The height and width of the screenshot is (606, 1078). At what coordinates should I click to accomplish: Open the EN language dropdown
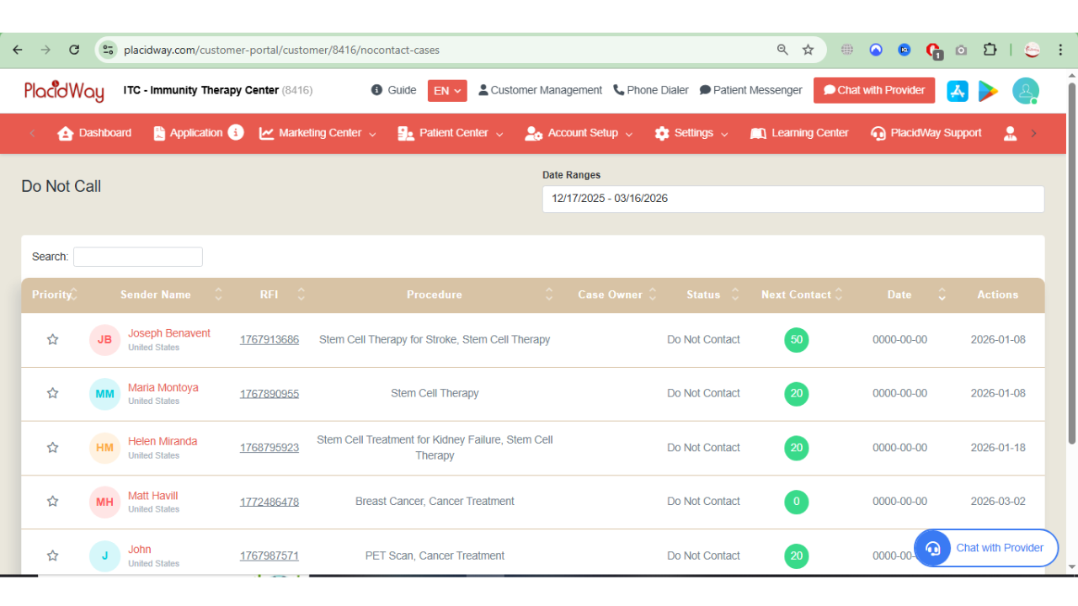[x=447, y=91]
